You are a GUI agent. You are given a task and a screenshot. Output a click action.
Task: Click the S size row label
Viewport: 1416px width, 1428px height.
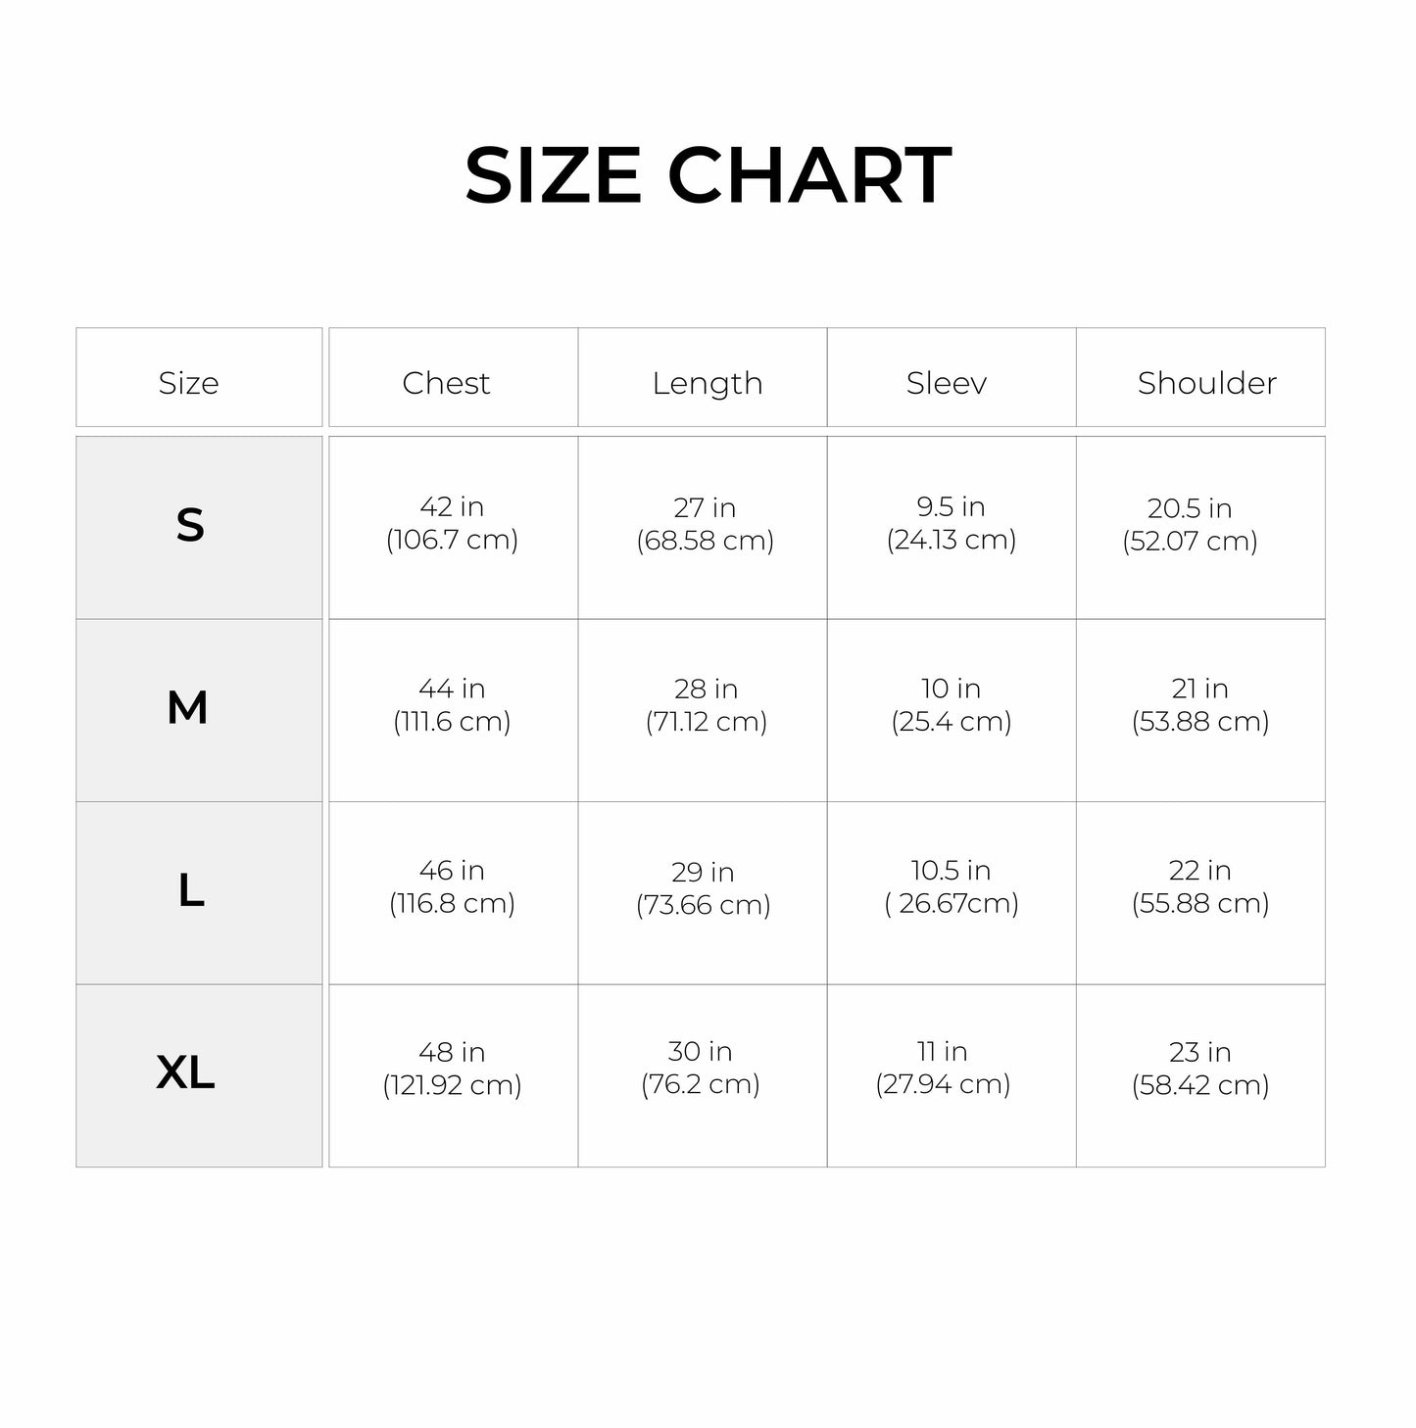click(x=190, y=526)
